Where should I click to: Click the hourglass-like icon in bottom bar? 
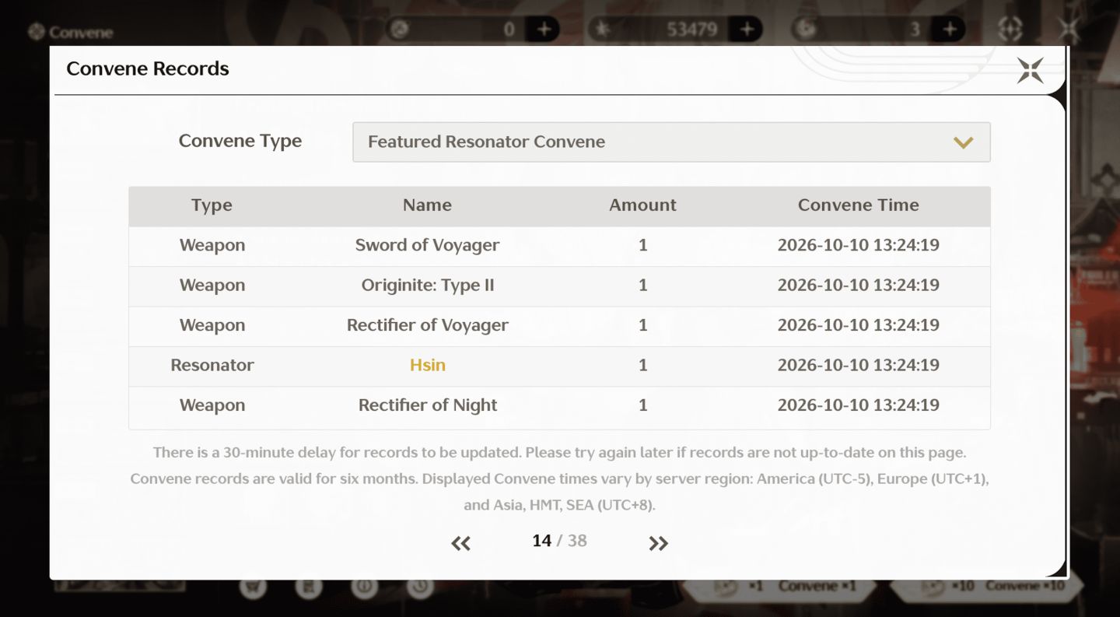click(309, 587)
